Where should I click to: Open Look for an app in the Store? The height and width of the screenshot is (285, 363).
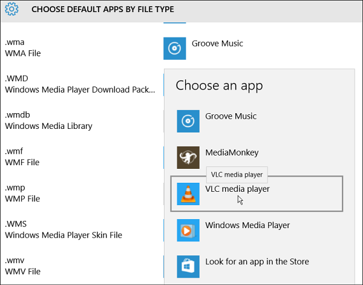coord(257,261)
